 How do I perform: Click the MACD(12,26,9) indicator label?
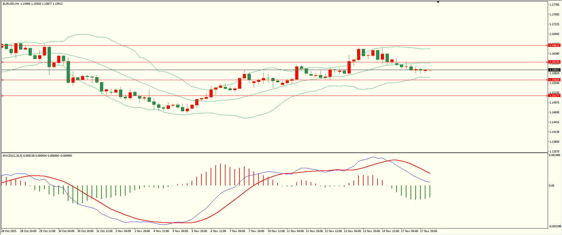12,156
